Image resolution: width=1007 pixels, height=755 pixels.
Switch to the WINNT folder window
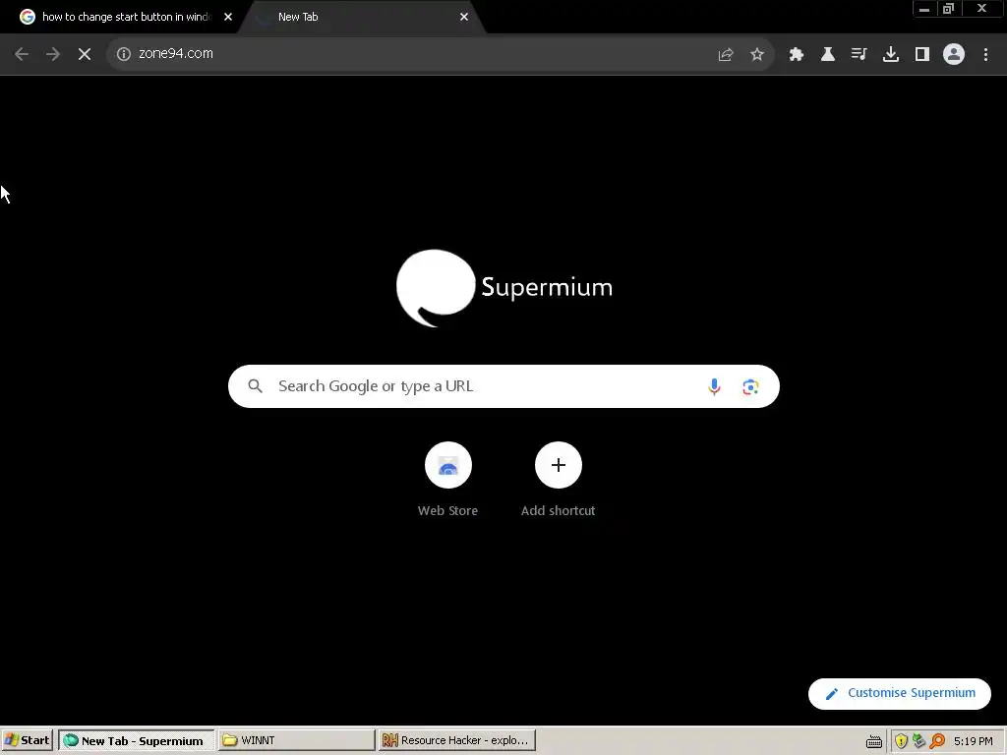point(296,740)
